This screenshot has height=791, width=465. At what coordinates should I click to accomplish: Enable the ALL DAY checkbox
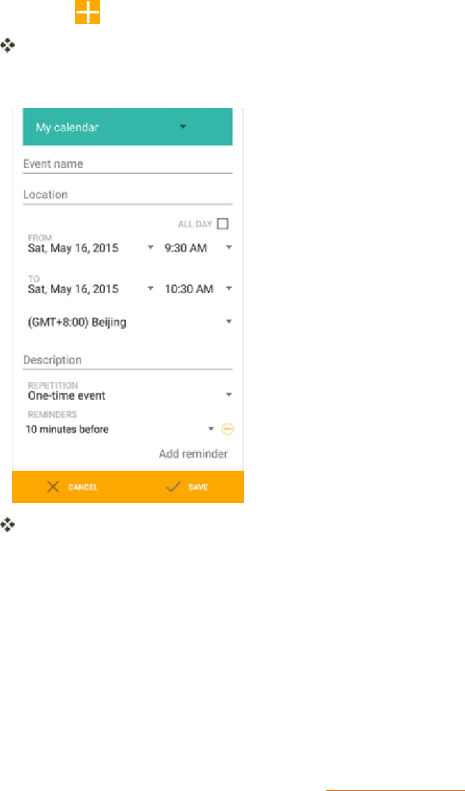(222, 224)
